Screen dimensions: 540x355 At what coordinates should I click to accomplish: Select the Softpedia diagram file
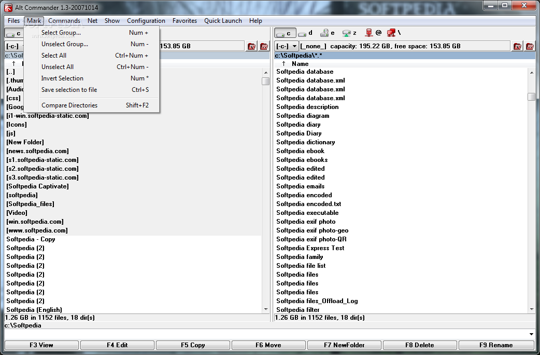(303, 116)
